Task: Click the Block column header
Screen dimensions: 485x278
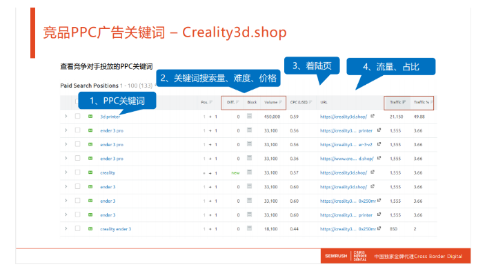Action: 252,102
